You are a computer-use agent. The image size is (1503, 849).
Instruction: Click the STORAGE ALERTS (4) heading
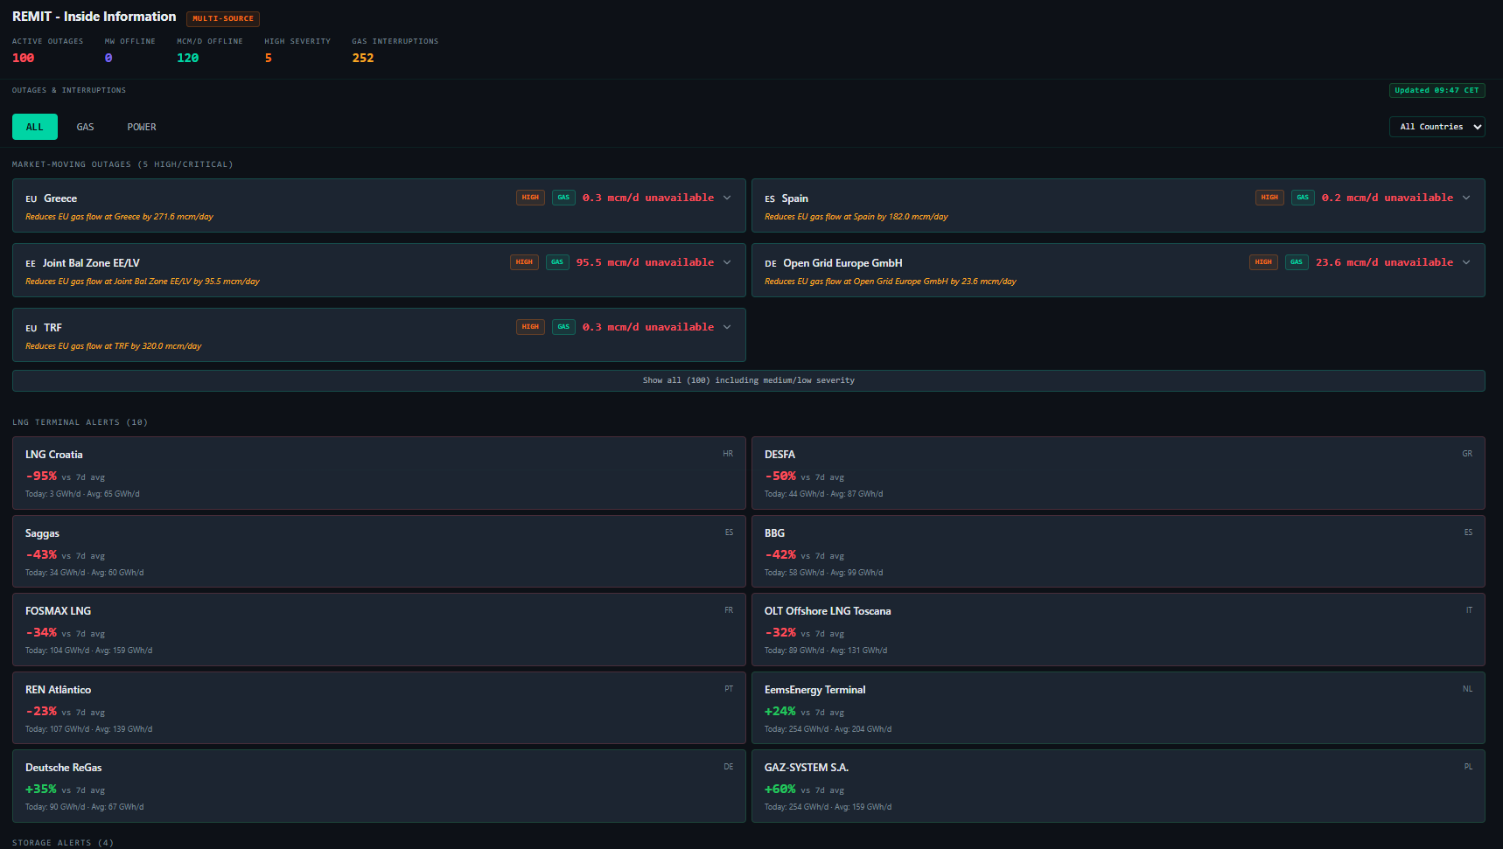pos(63,843)
